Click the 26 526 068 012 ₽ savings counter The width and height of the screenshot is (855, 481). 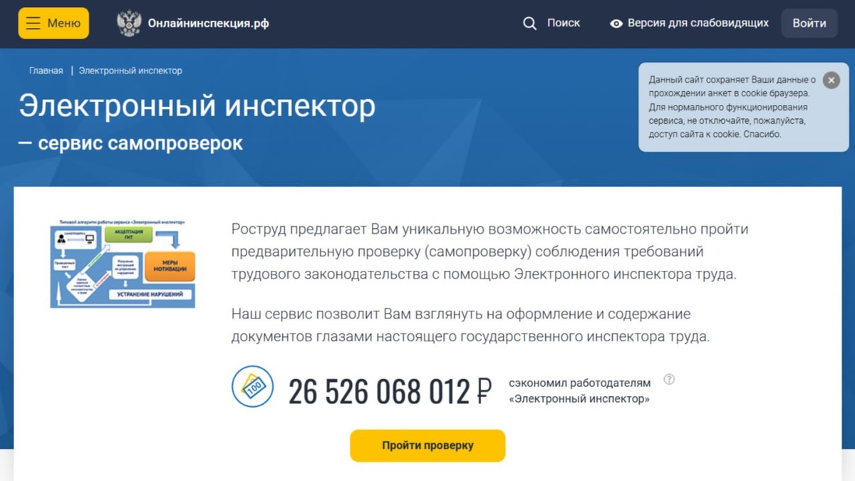390,391
